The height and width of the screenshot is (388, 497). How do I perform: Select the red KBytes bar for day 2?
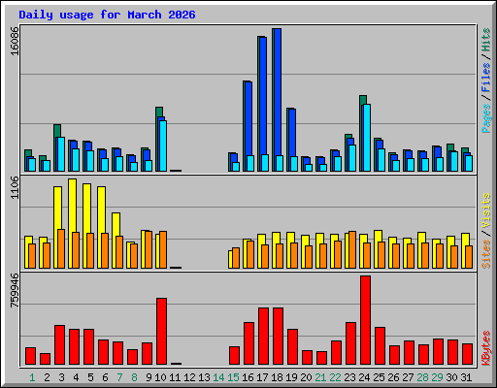coord(45,359)
